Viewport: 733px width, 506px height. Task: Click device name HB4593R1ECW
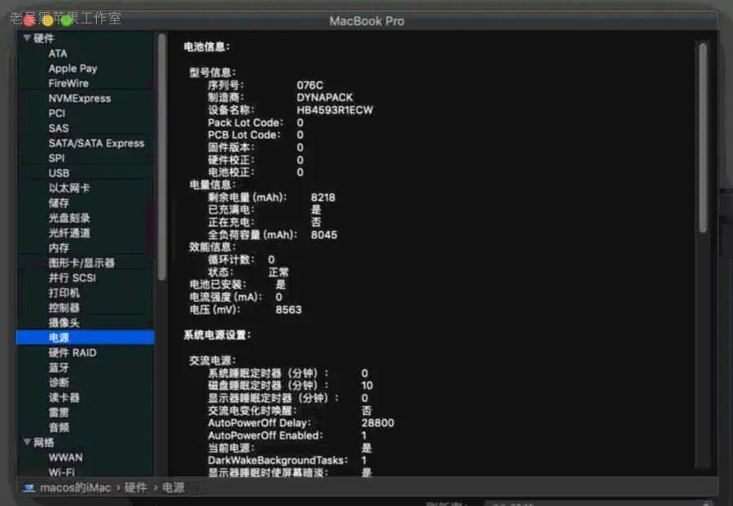pyautogui.click(x=335, y=110)
